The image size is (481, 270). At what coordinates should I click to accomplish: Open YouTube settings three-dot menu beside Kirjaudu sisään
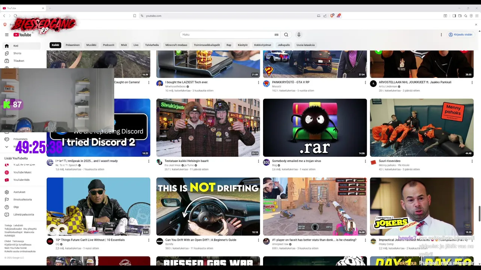pos(441,34)
